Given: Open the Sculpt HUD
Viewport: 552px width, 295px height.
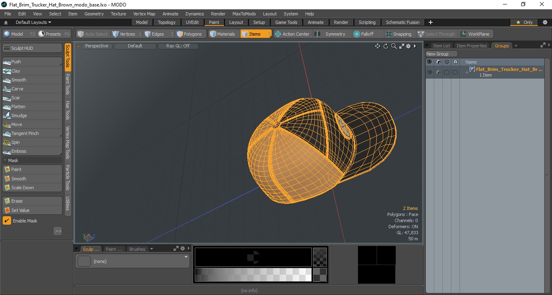Looking at the screenshot, I should (x=32, y=48).
